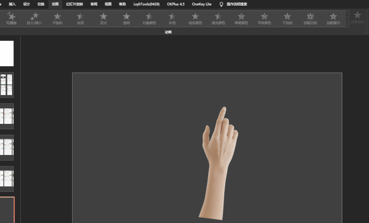Switch to the Review (审阅) tab
The image size is (369, 223).
pyautogui.click(x=94, y=4)
